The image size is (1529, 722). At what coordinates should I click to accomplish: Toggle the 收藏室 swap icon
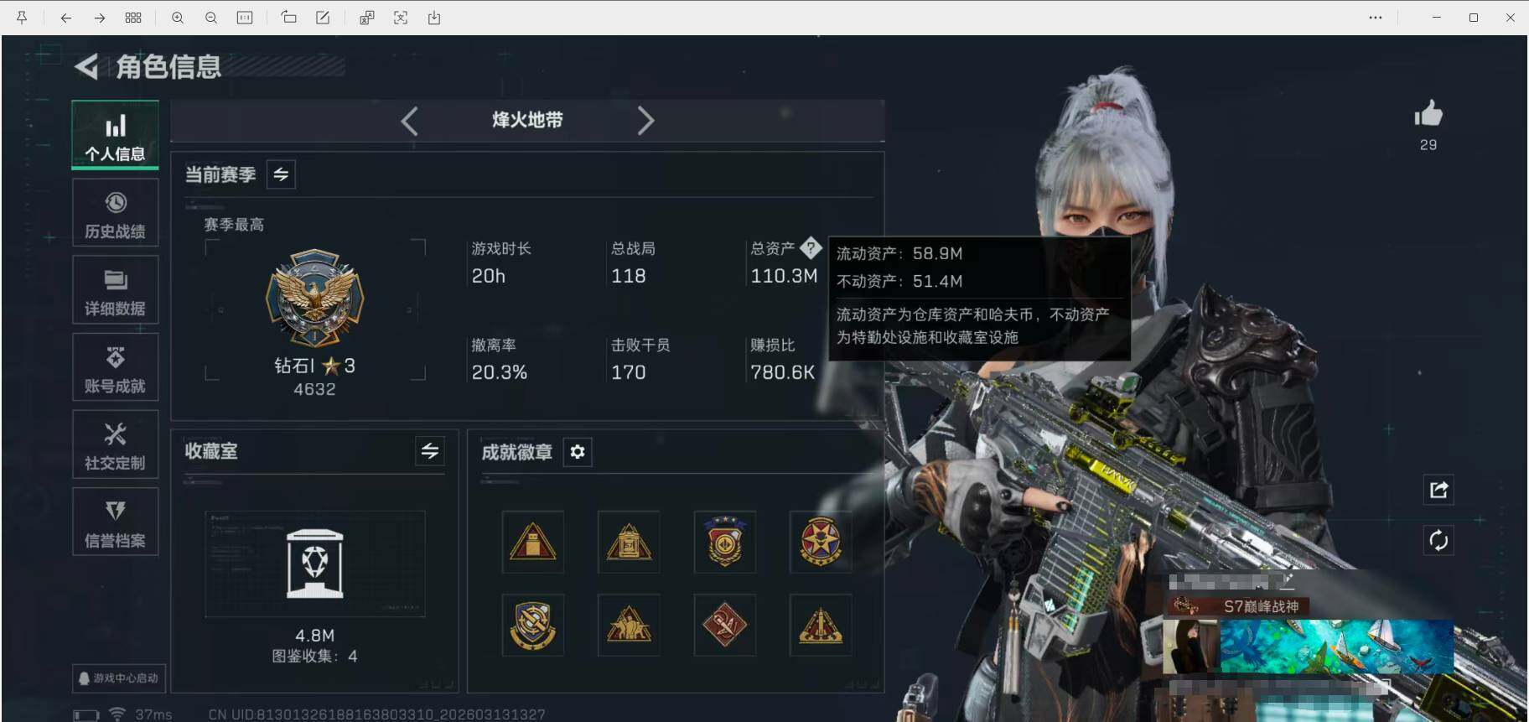(x=430, y=451)
